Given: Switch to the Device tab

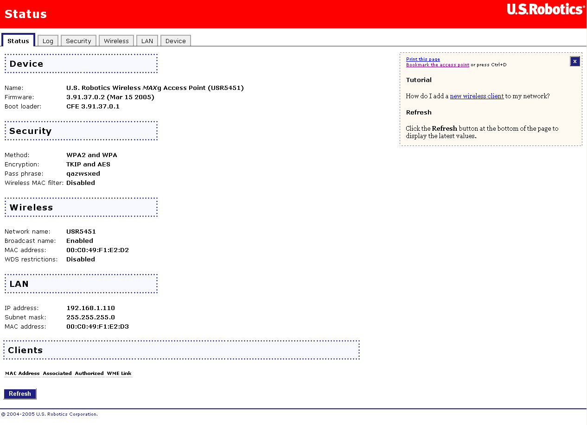Looking at the screenshot, I should coord(176,41).
